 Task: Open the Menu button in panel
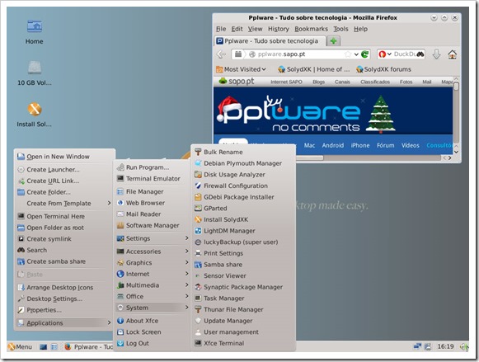[20, 346]
